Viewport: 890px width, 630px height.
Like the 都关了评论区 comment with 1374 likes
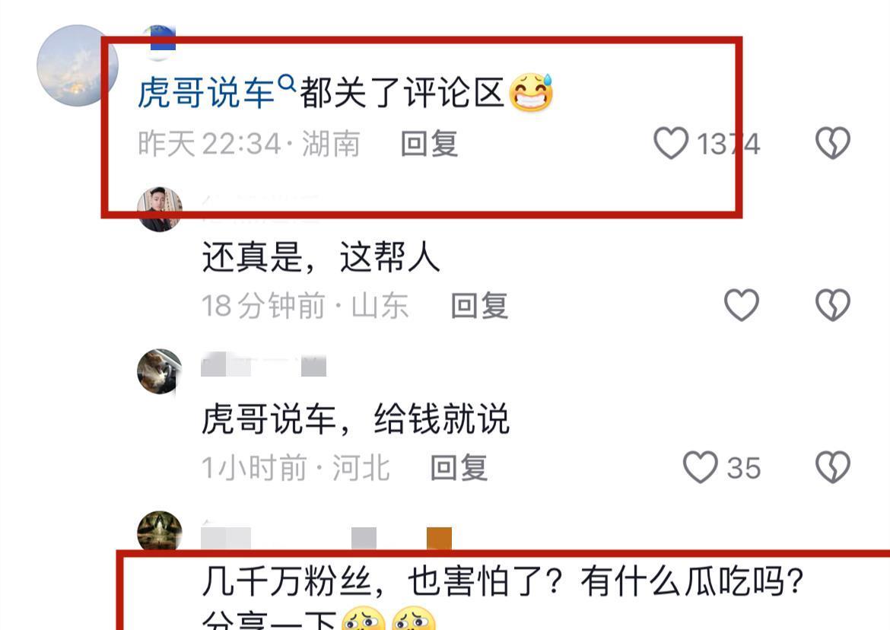click(x=671, y=143)
